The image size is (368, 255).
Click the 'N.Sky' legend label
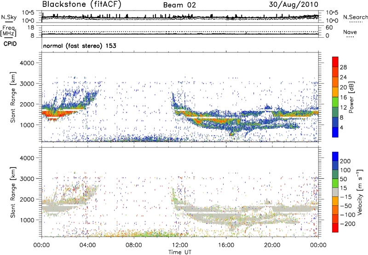pyautogui.click(x=9, y=17)
